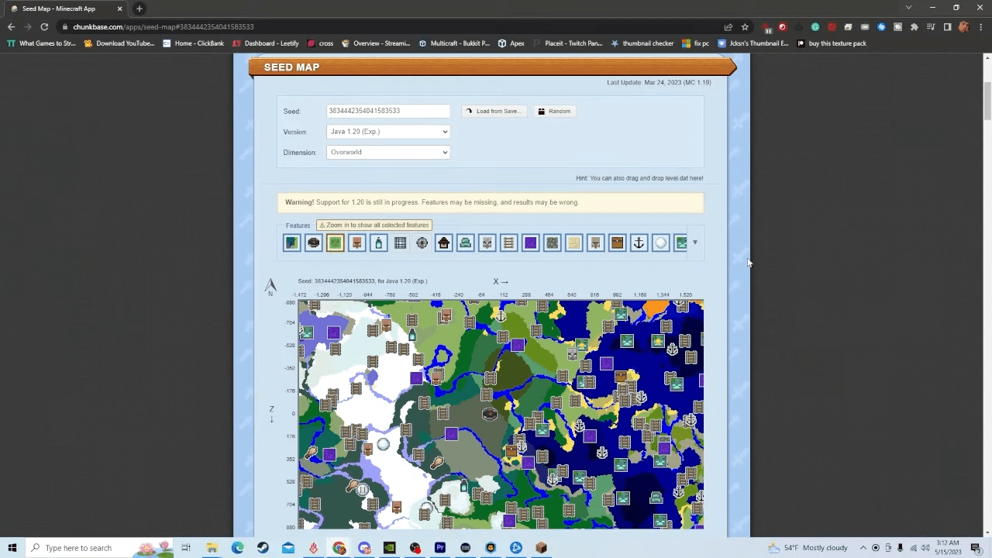Open the Dashboard - Leetify bookmark

(265, 43)
